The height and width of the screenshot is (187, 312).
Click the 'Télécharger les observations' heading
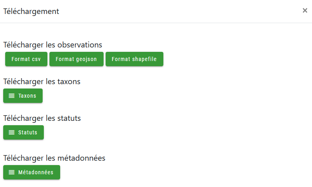pyautogui.click(x=53, y=45)
